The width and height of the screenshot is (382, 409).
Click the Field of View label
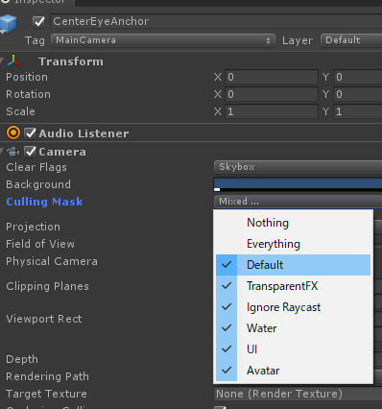pos(40,244)
